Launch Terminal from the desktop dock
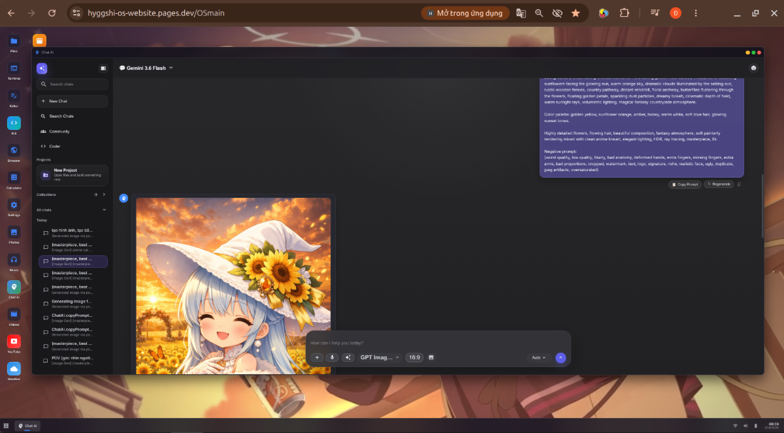 coord(14,69)
